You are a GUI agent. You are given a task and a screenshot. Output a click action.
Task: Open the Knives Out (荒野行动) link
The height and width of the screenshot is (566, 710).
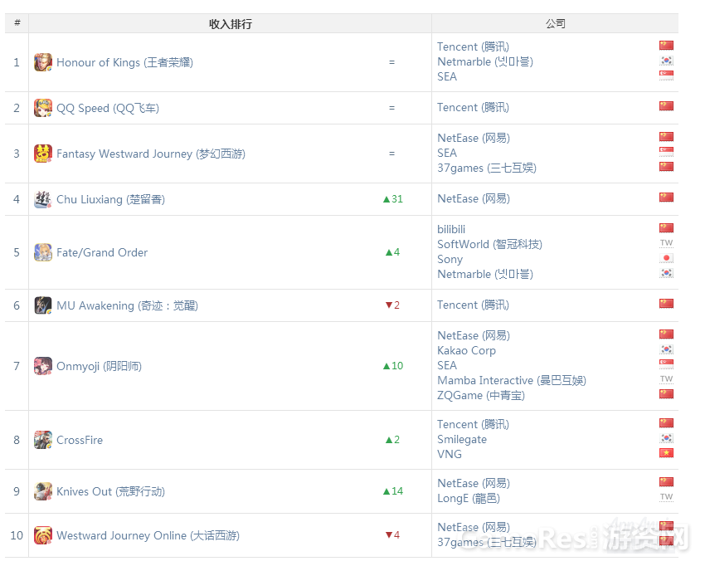(x=110, y=491)
